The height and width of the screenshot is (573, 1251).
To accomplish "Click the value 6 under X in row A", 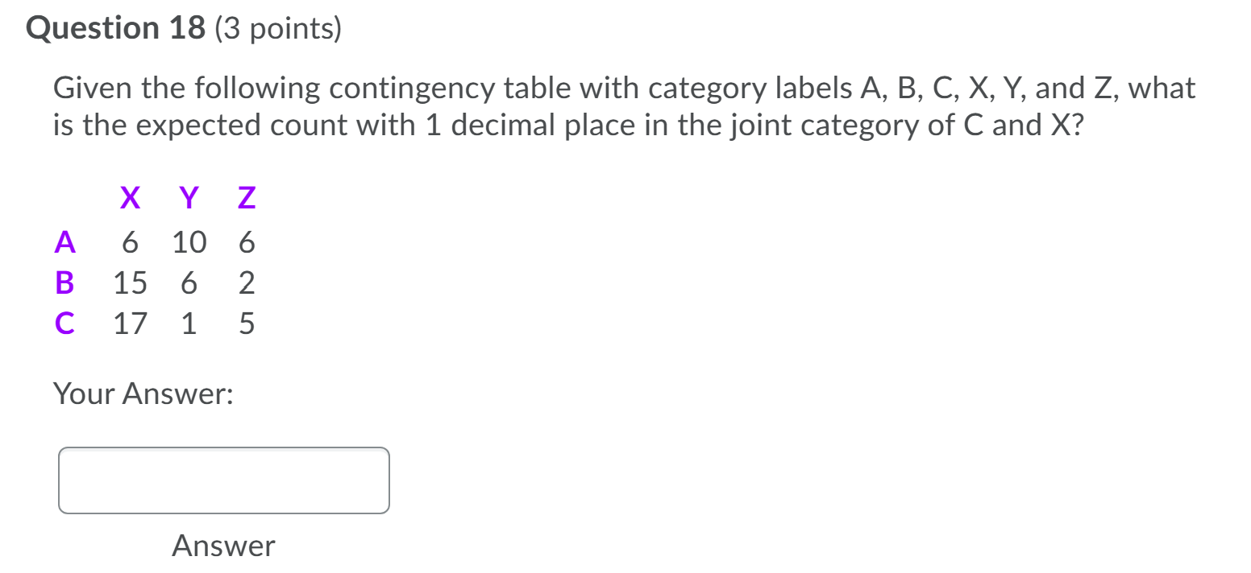I will [x=130, y=241].
